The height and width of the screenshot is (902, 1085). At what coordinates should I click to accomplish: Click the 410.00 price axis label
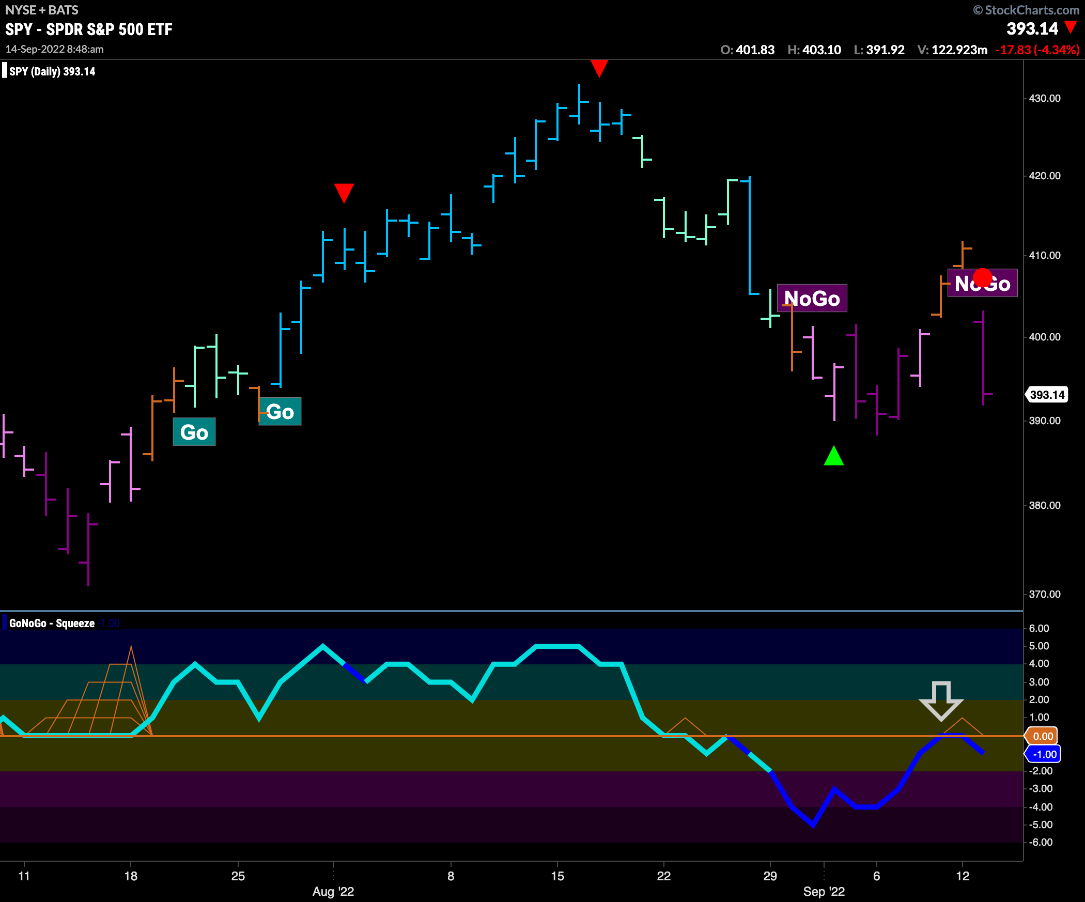click(x=1045, y=255)
